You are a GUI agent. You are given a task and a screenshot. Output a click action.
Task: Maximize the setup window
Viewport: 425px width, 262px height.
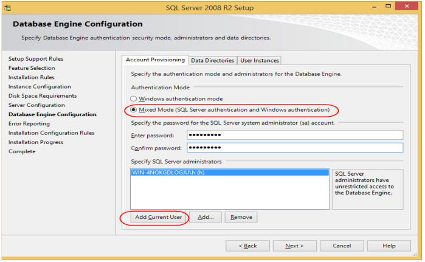pyautogui.click(x=388, y=6)
